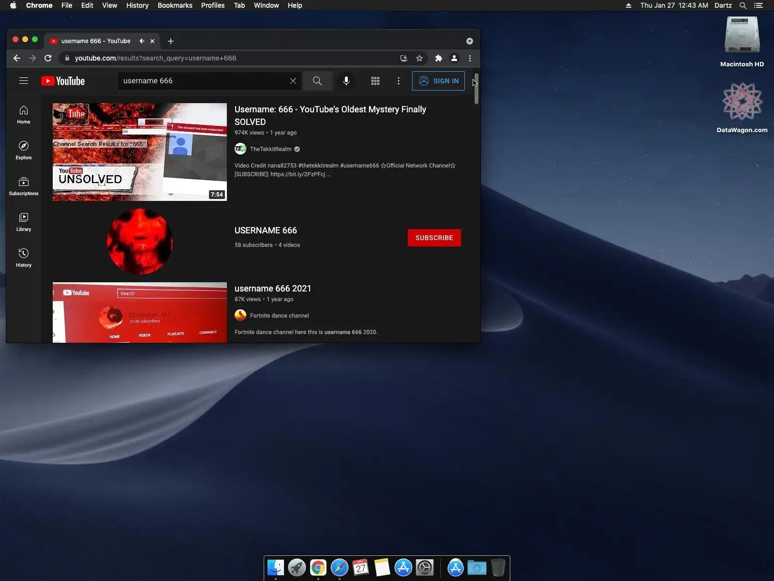Visit TheTekkitRealm channel name link

pos(271,149)
